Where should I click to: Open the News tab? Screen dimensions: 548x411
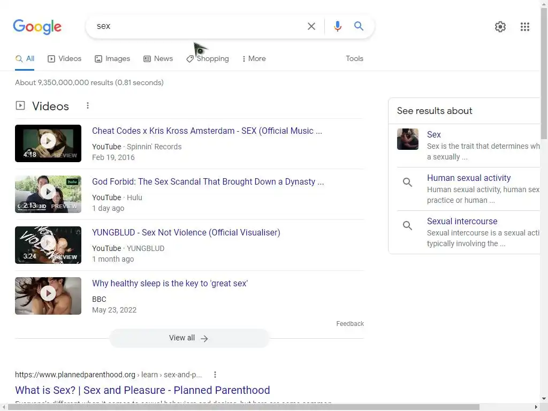[x=158, y=59]
